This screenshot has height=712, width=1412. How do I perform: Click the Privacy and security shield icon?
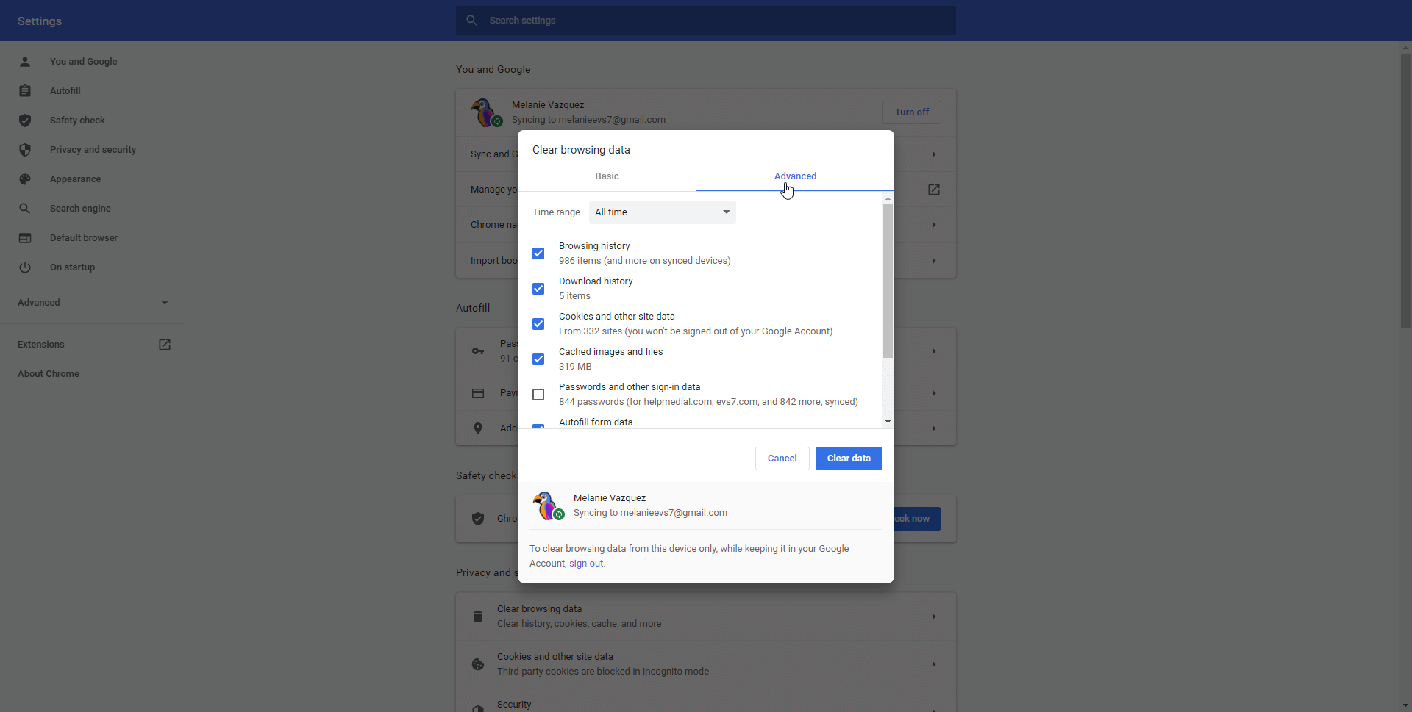(25, 150)
